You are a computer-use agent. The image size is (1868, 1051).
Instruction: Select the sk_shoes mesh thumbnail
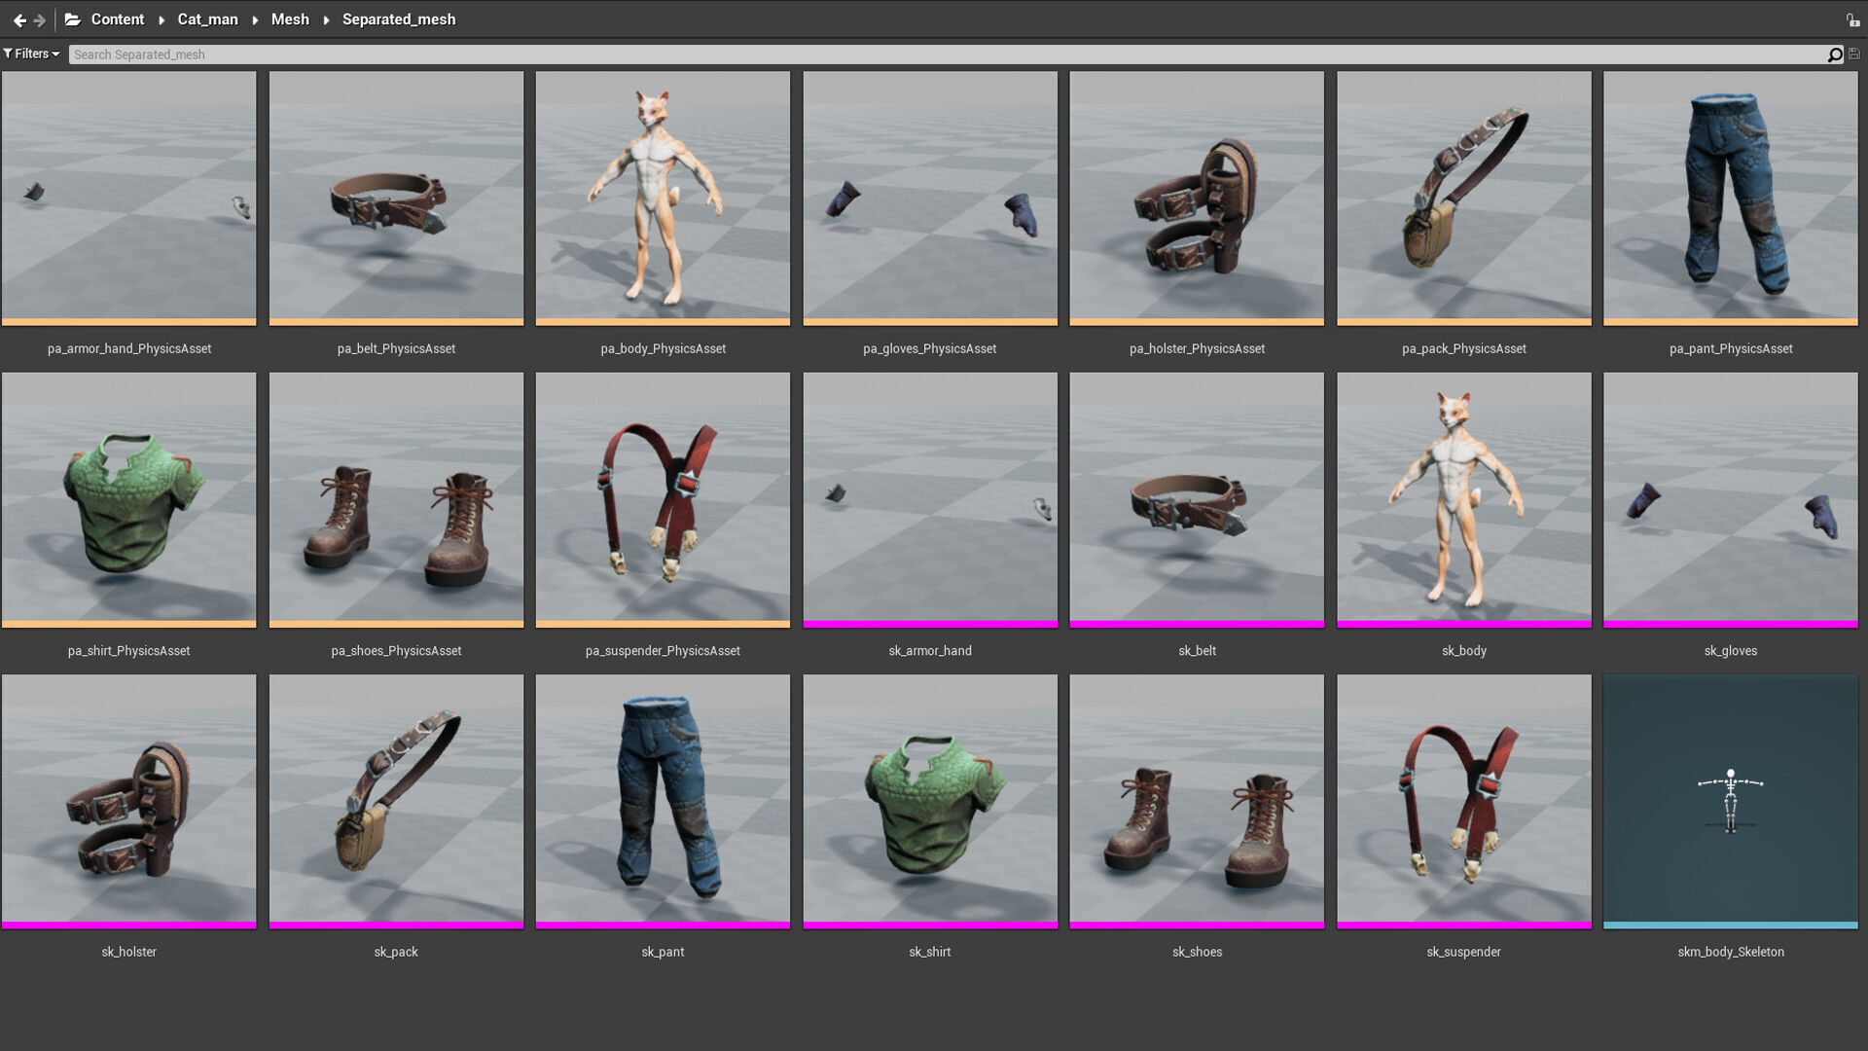1196,801
